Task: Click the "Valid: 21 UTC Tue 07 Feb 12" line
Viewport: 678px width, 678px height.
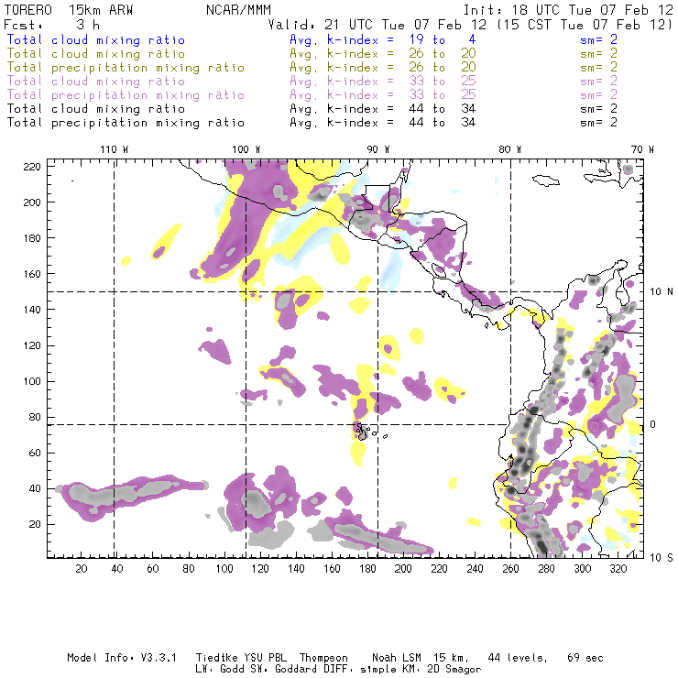Action: [377, 25]
